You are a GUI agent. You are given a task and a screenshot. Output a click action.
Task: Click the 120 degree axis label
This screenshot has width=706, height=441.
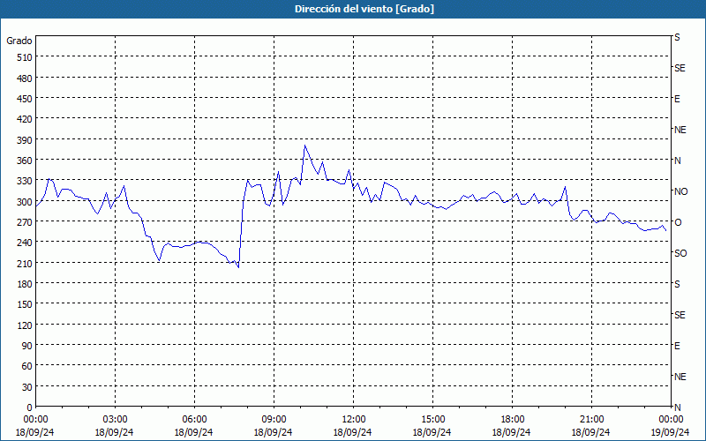25,325
